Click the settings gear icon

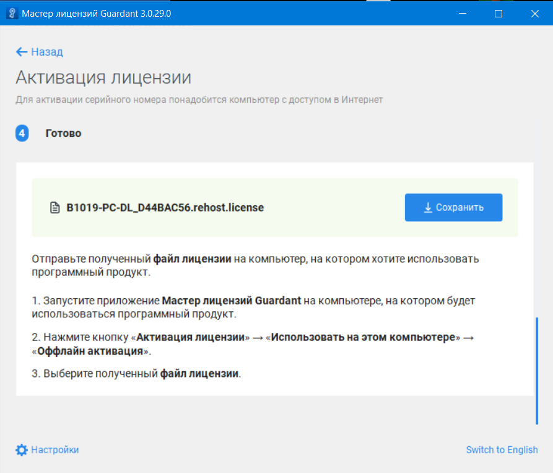22,450
